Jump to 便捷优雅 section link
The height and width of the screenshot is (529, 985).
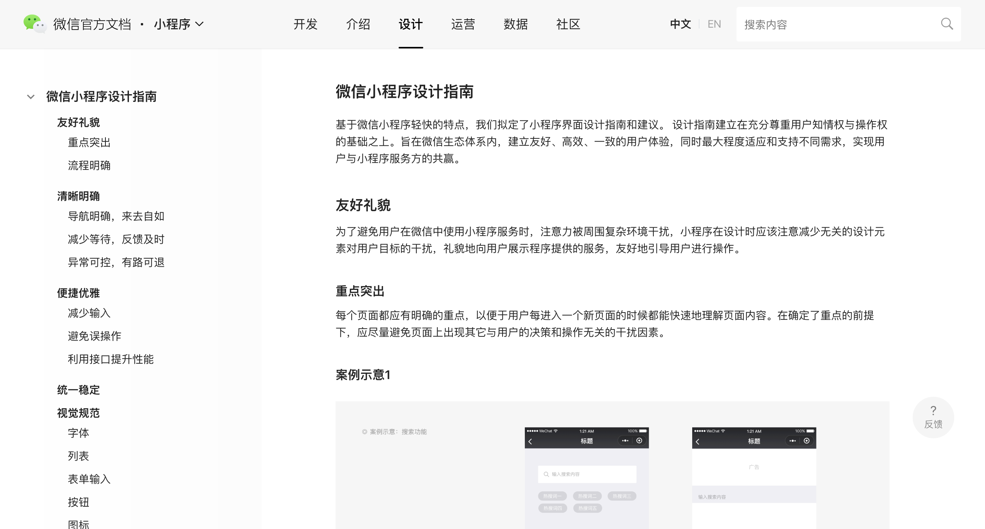[78, 293]
